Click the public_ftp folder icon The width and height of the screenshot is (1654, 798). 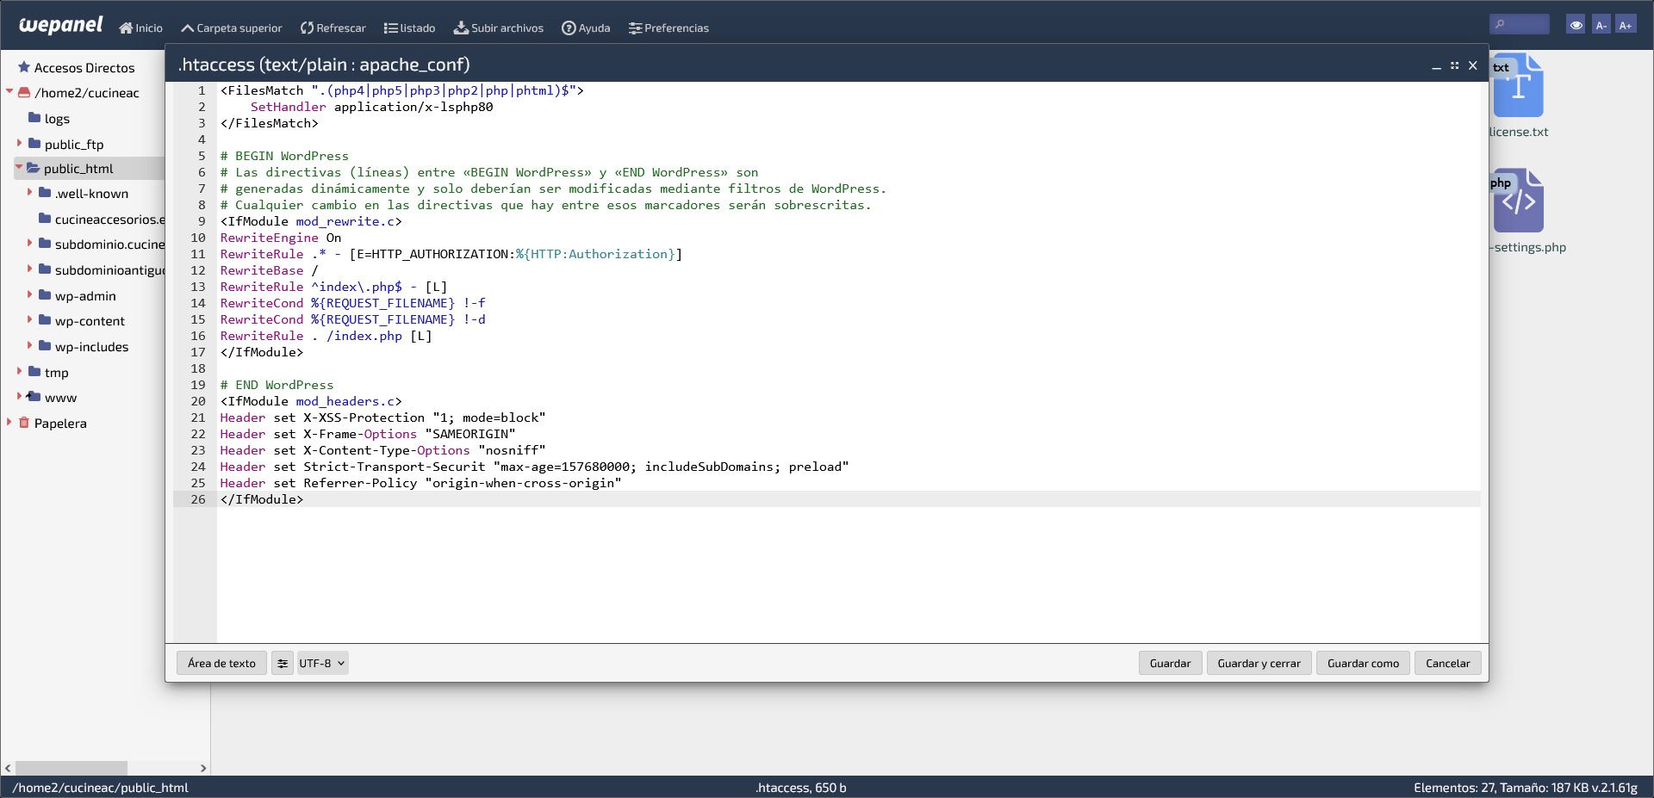pos(34,143)
